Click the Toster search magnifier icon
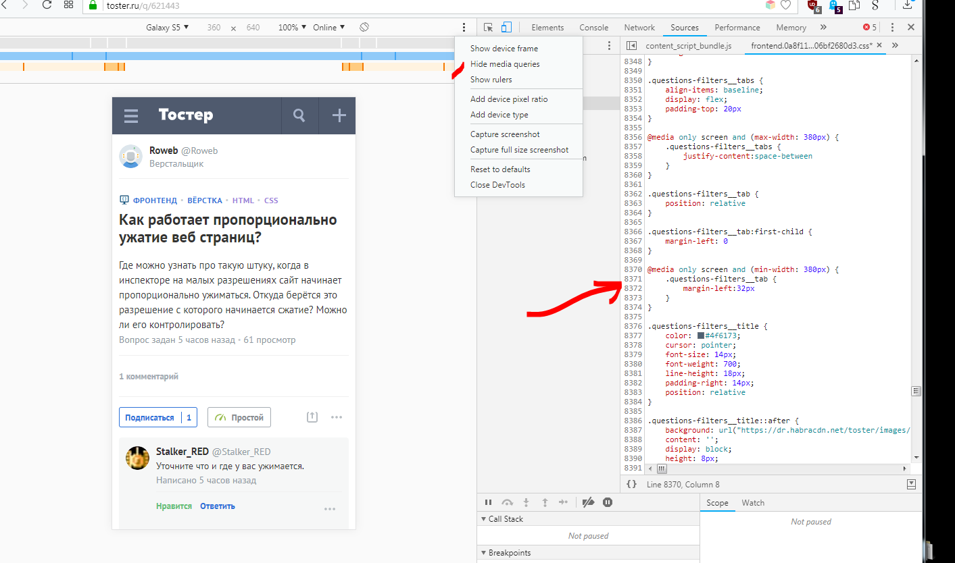The image size is (955, 563). [299, 115]
